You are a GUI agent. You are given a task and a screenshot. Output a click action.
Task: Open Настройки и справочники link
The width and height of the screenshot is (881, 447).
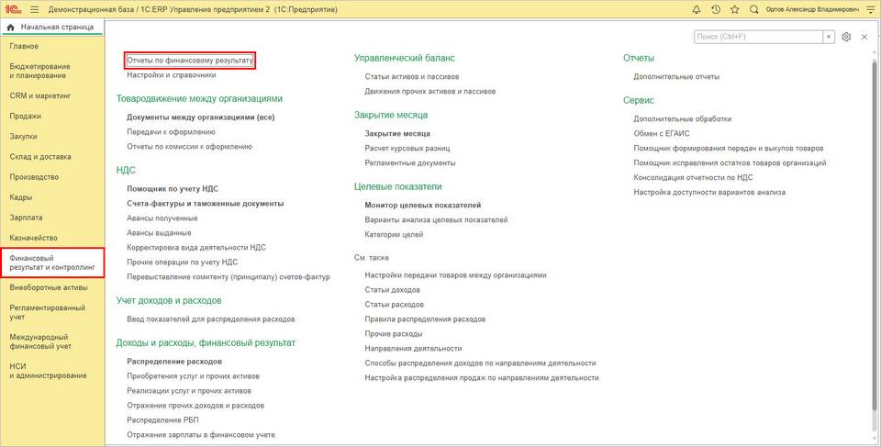[x=172, y=74]
